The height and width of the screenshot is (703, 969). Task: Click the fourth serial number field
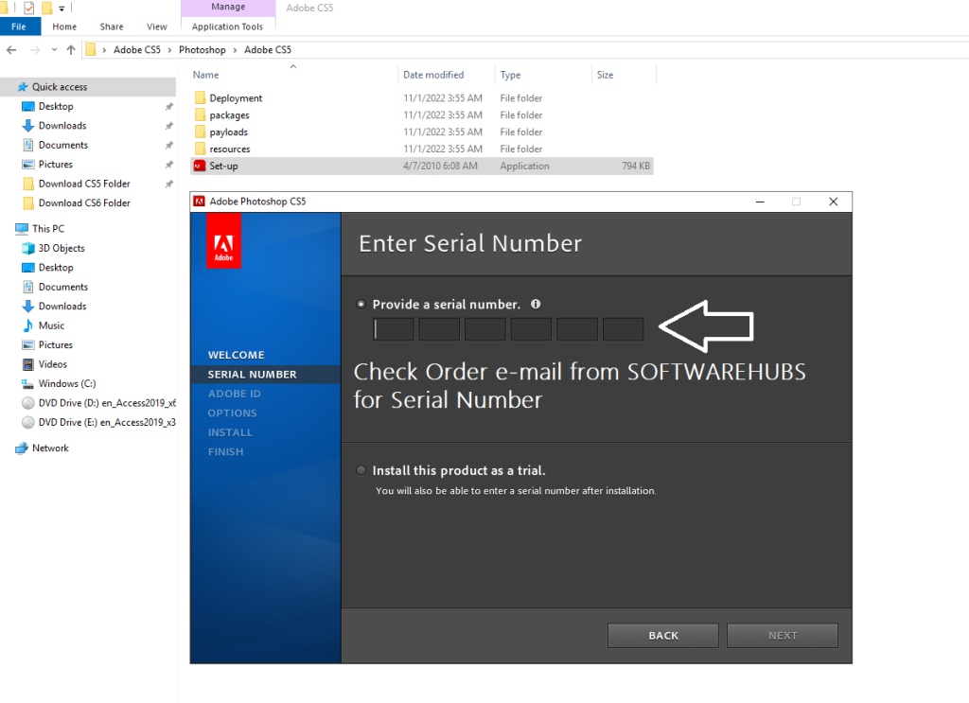click(531, 329)
